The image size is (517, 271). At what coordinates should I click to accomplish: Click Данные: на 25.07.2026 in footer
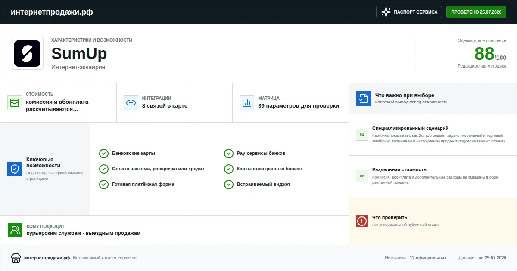[x=483, y=258]
